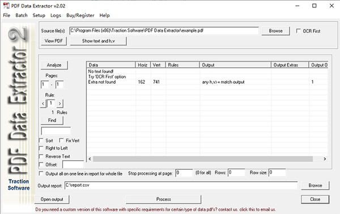This screenshot has width=340, height=214.
Task: Check Output all on one line option
Action: coord(41,174)
